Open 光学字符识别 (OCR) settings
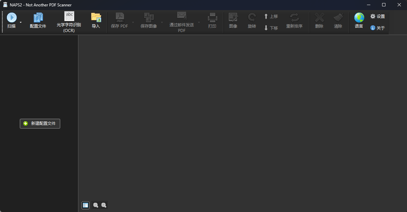Viewport: 407px width, 212px height. [69, 22]
